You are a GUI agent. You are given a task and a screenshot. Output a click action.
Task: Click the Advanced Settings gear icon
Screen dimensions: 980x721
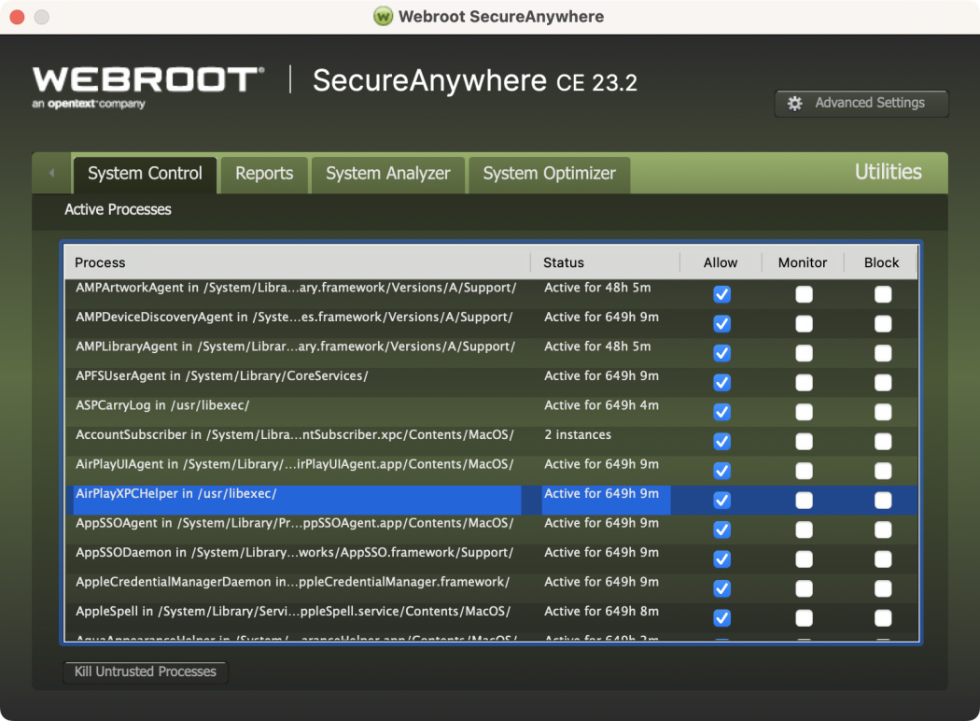(x=794, y=103)
